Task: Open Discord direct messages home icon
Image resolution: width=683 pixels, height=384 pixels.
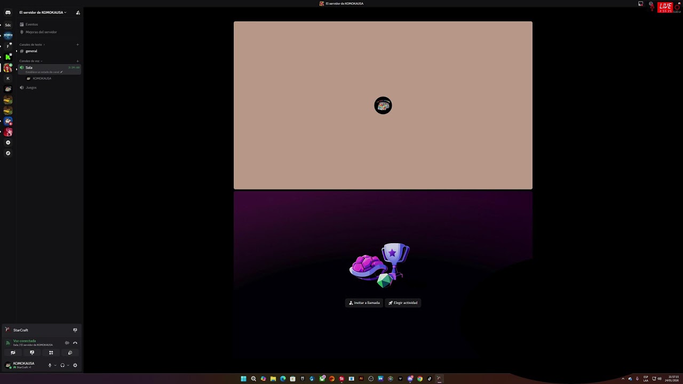Action: pos(7,12)
